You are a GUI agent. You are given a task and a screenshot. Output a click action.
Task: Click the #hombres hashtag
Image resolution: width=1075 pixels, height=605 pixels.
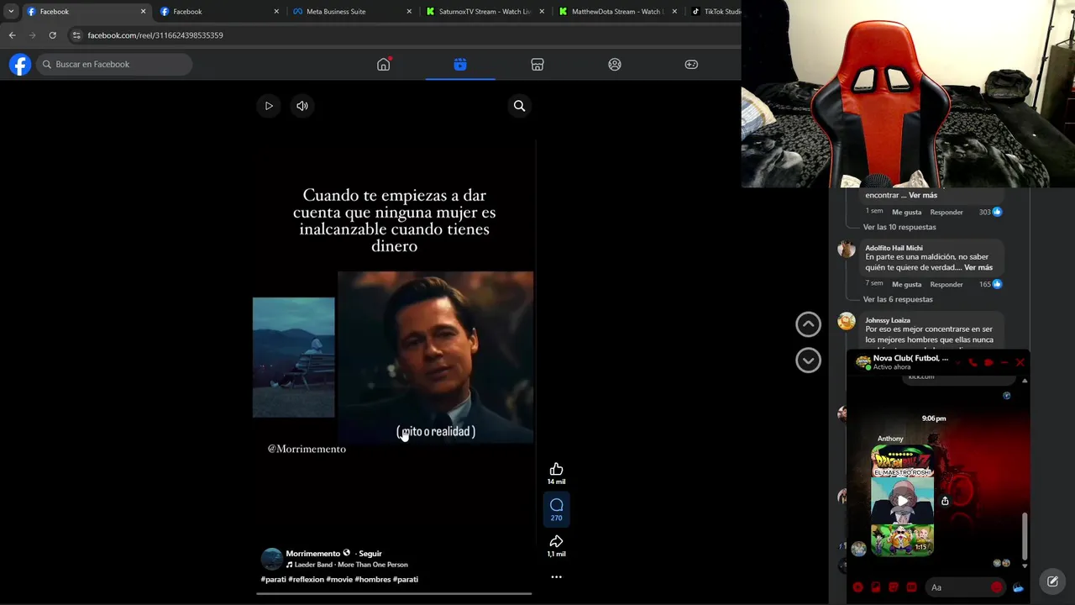coord(373,579)
